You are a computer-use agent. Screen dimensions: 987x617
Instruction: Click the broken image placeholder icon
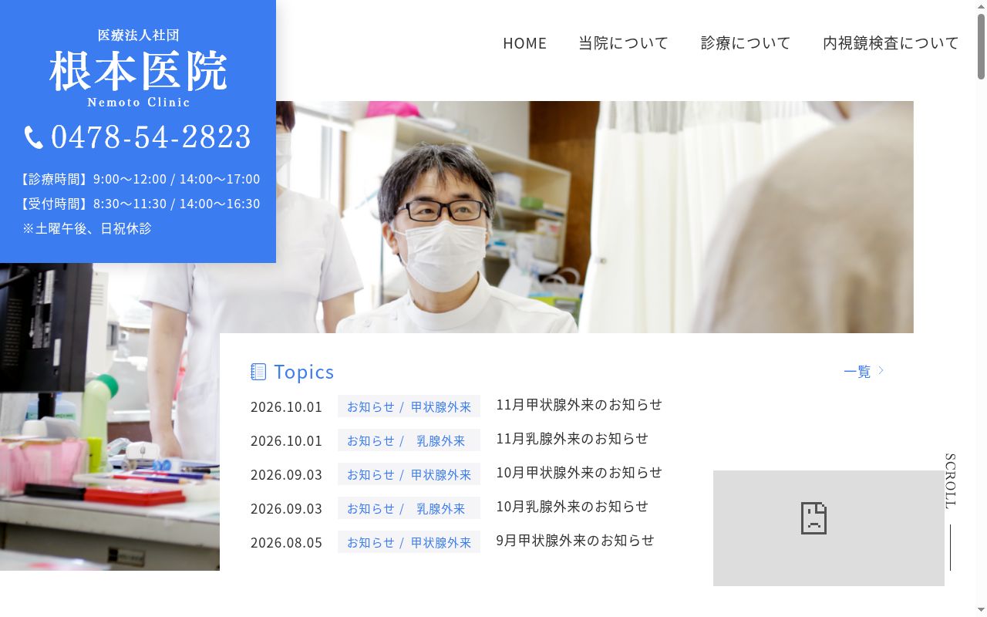(814, 518)
